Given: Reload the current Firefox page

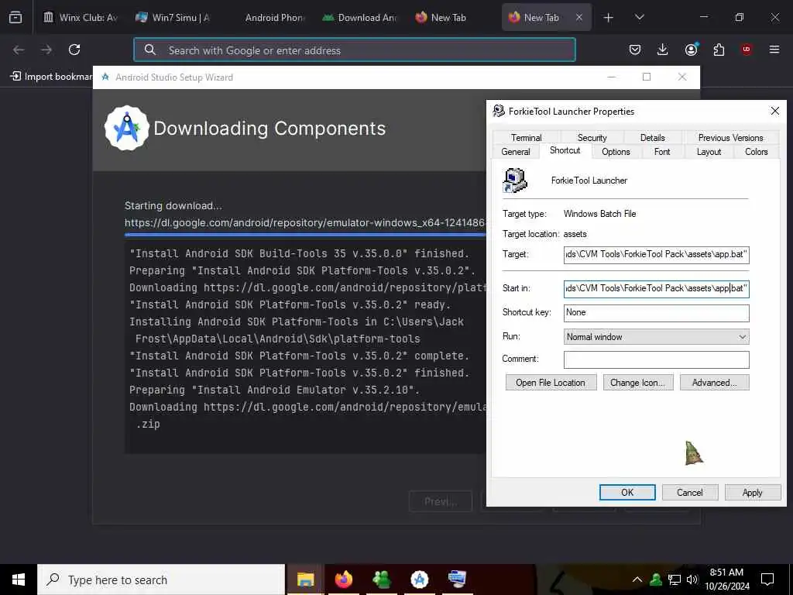Looking at the screenshot, I should (74, 50).
